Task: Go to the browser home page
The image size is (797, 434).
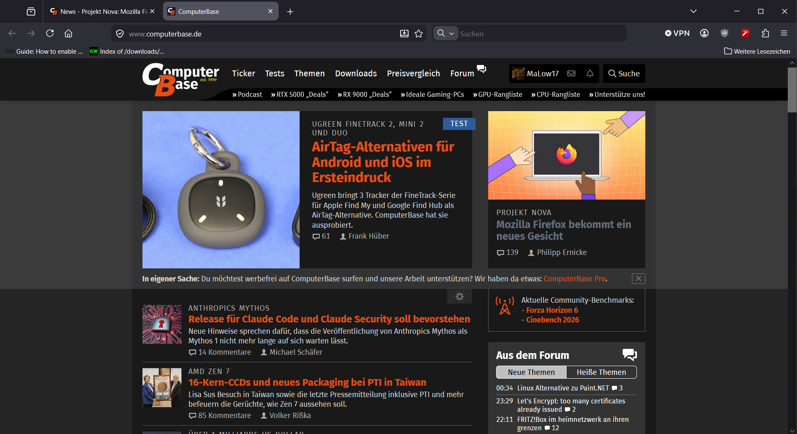Action: click(x=68, y=34)
